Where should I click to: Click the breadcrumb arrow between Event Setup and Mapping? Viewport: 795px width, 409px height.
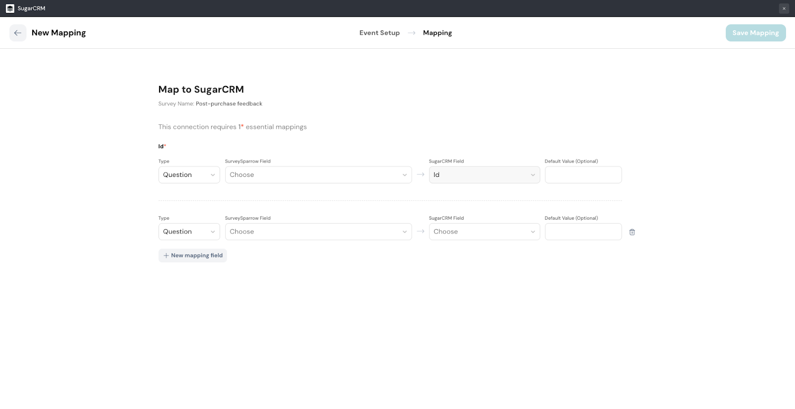click(x=411, y=33)
